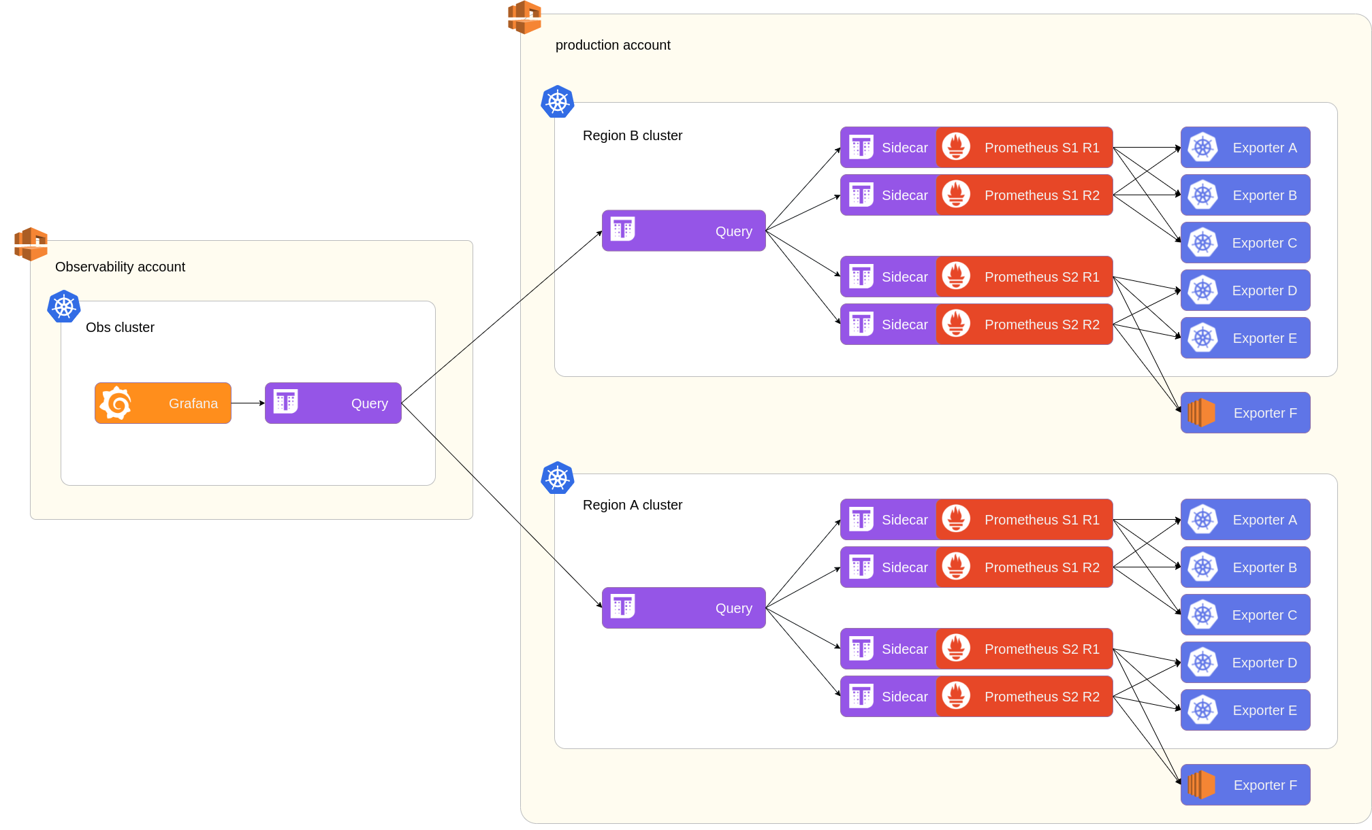Click the AWS icon above production account

pyautogui.click(x=524, y=18)
